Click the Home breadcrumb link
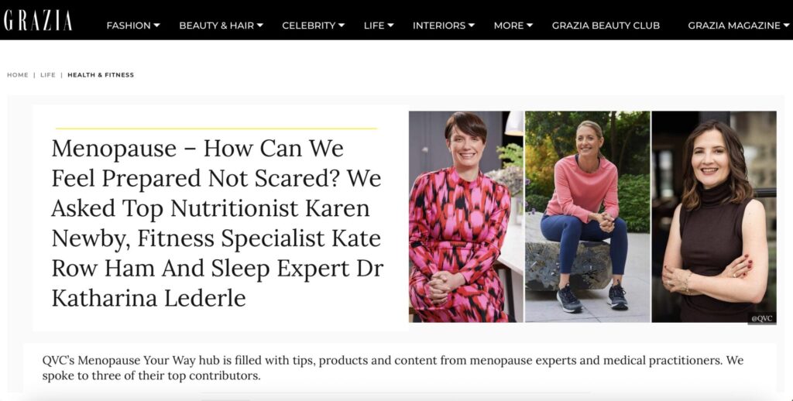Screen dimensions: 793x401 [x=18, y=75]
